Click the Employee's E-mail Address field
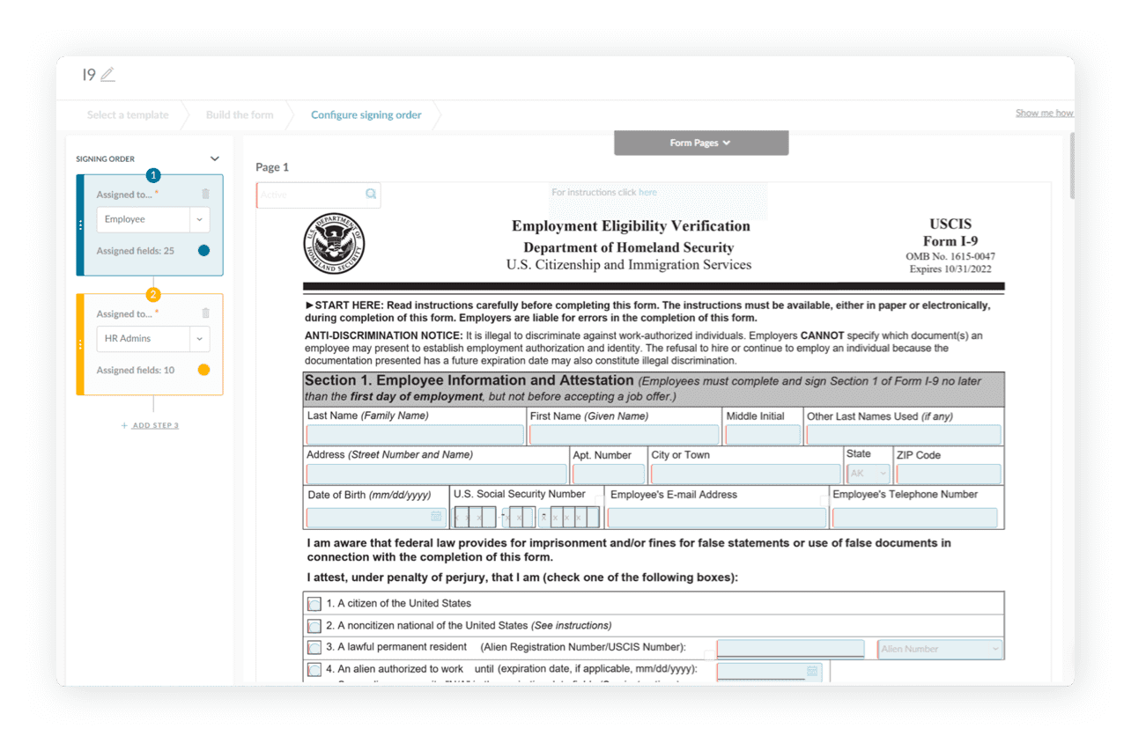1131x743 pixels. [716, 518]
